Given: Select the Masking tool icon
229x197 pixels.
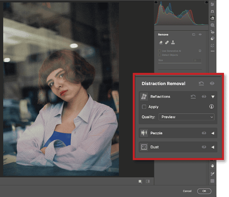Looking at the screenshot, I should [213, 25].
